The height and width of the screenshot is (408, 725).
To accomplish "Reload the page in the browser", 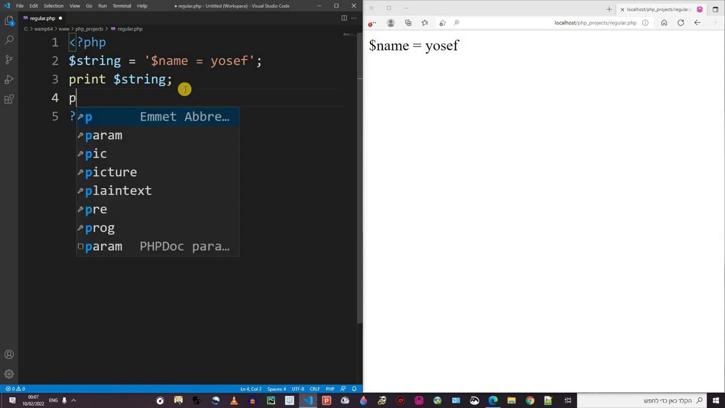I will [681, 23].
